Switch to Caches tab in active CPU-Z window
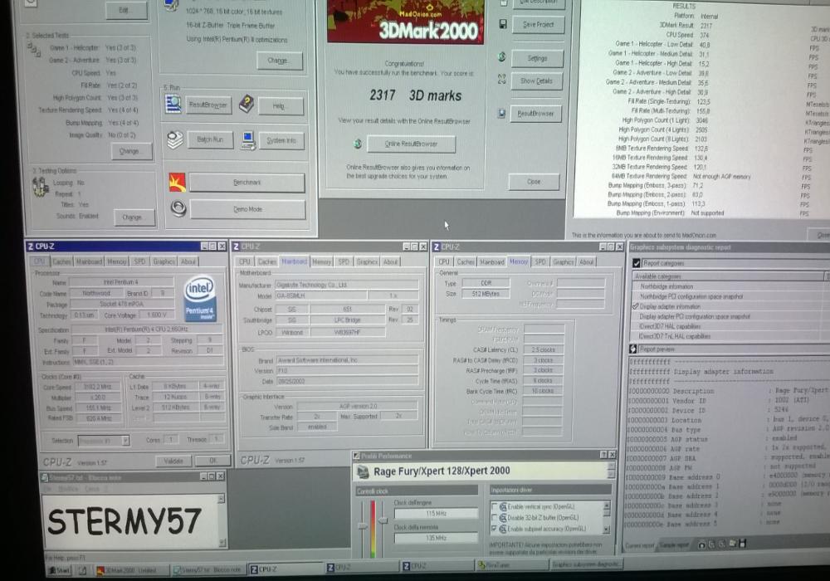Screen dimensions: 830x581 (61, 261)
